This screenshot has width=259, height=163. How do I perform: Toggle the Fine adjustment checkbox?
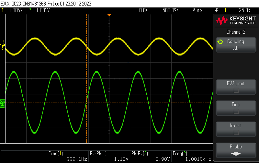tap(236, 111)
